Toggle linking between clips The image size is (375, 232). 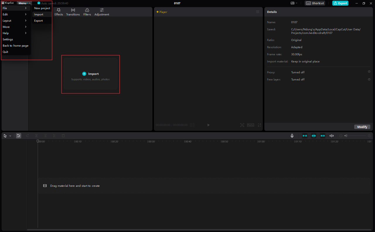click(323, 136)
